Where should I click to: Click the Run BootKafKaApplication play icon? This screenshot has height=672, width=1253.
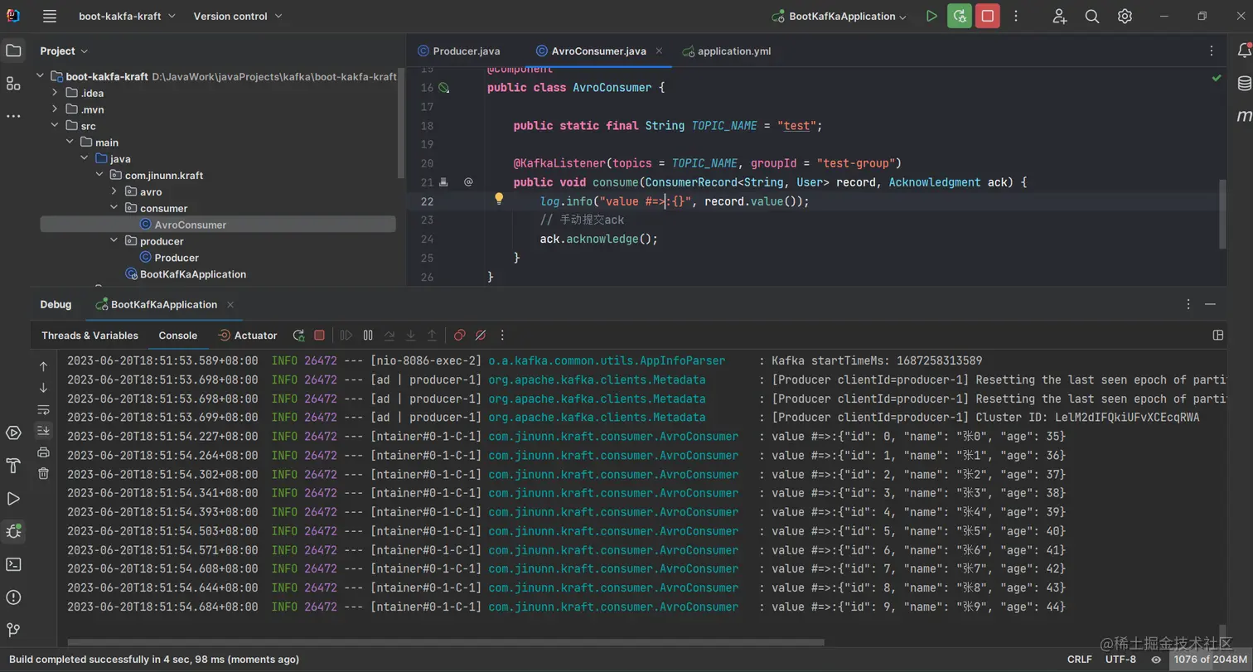tap(931, 16)
